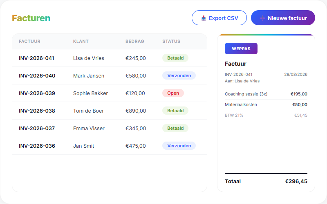Sort by the Klant column header

81,41
